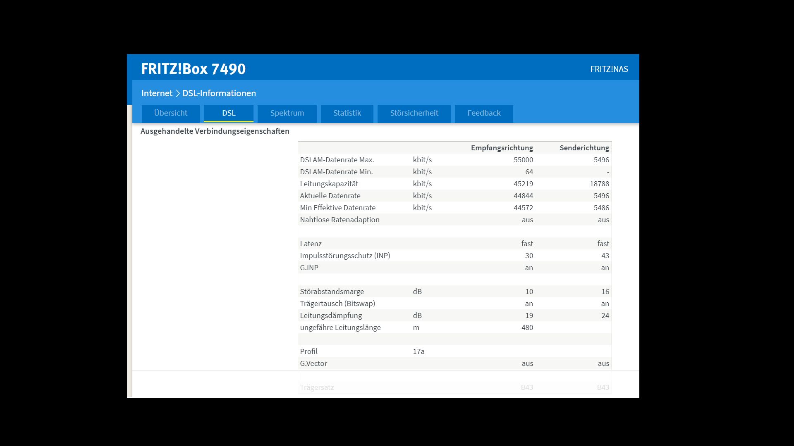Click the Ausgehandelte Verbindungseigenschaften heading
Image resolution: width=794 pixels, height=446 pixels.
coord(215,131)
